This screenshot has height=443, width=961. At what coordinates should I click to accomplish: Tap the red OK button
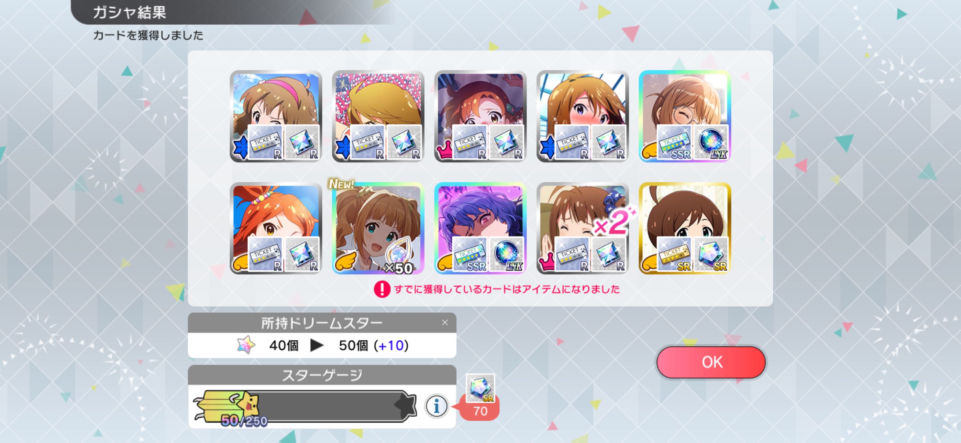[x=711, y=362]
